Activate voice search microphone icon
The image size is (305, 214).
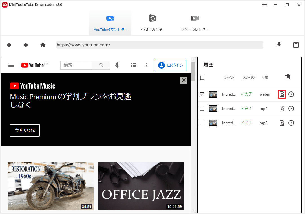(x=117, y=65)
